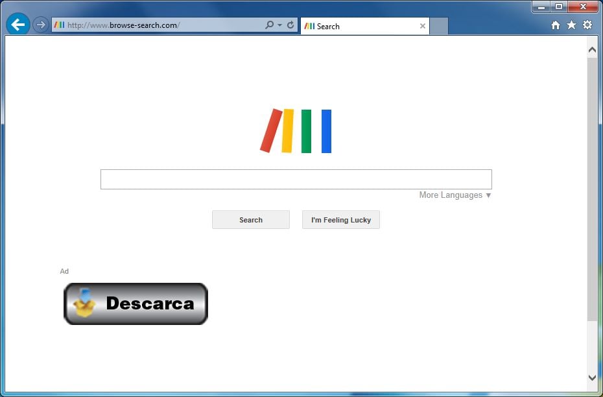This screenshot has width=603, height=397.
Task: Open Favorites star icon
Action: point(571,25)
